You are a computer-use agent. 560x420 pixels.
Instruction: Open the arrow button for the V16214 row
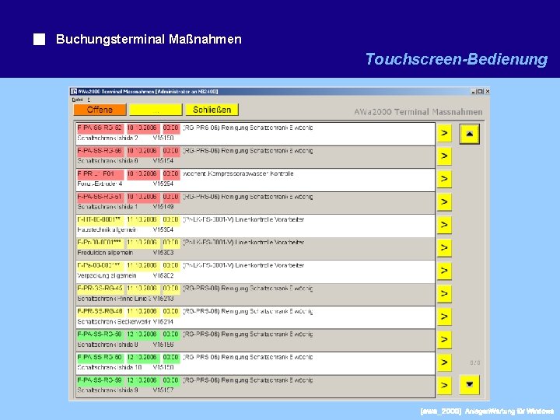coord(444,317)
